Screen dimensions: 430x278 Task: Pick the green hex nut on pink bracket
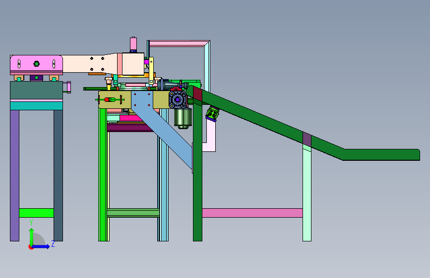point(36,64)
